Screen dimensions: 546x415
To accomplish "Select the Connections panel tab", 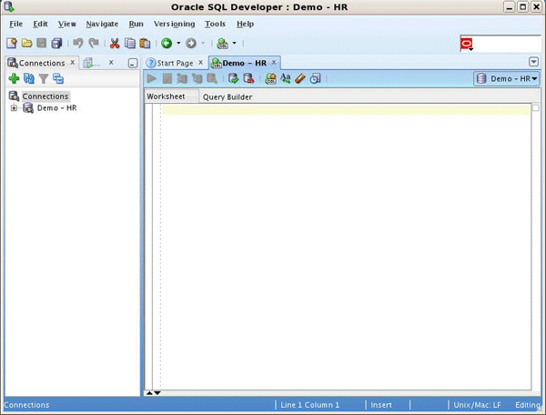I will click(42, 63).
